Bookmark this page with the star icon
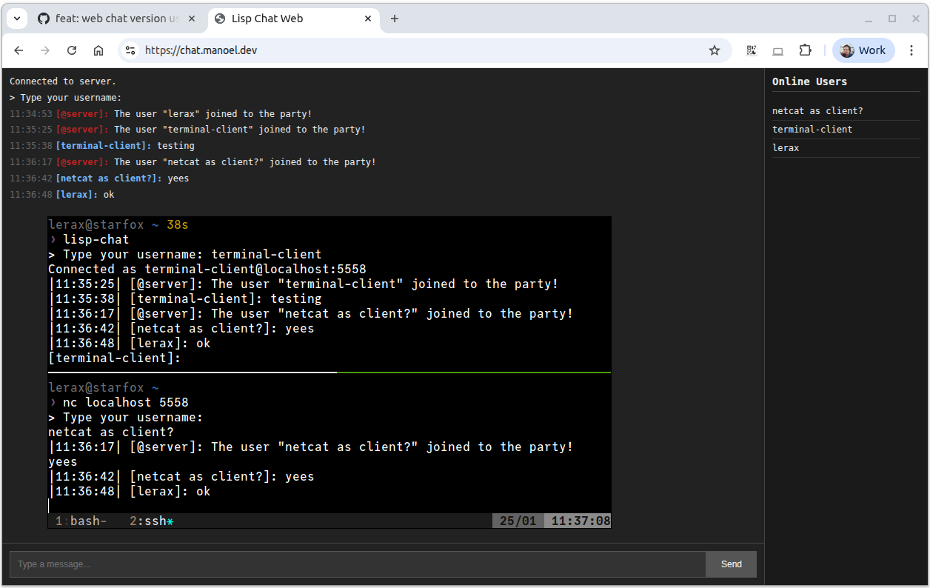Viewport: 930px width, 588px height. pyautogui.click(x=714, y=50)
